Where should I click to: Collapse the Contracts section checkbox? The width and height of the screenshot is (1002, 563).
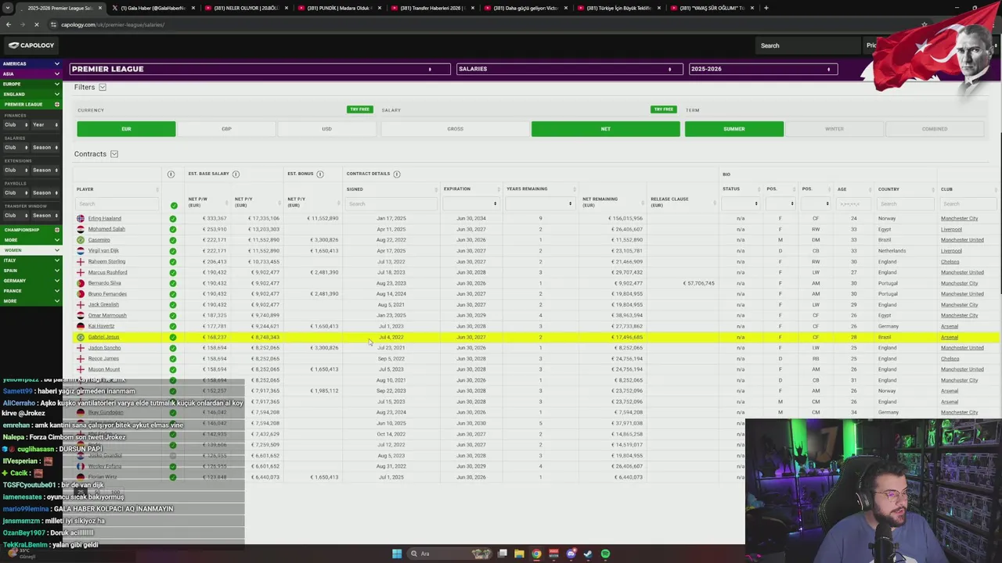click(x=114, y=154)
